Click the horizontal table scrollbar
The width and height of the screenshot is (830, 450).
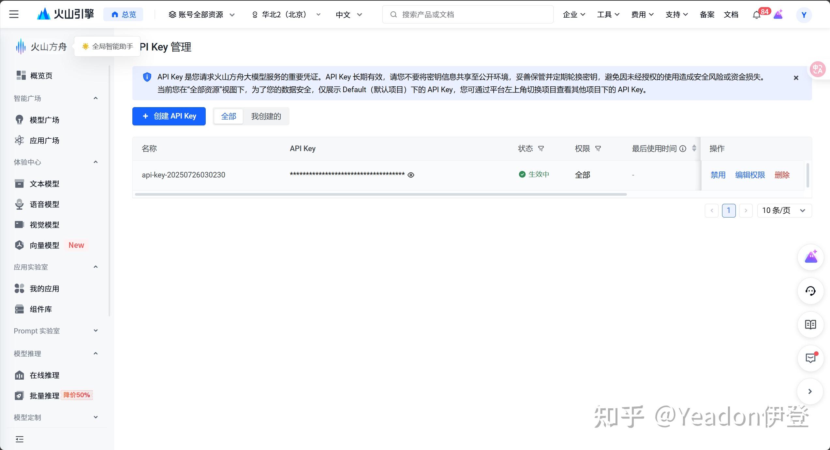[x=380, y=194]
